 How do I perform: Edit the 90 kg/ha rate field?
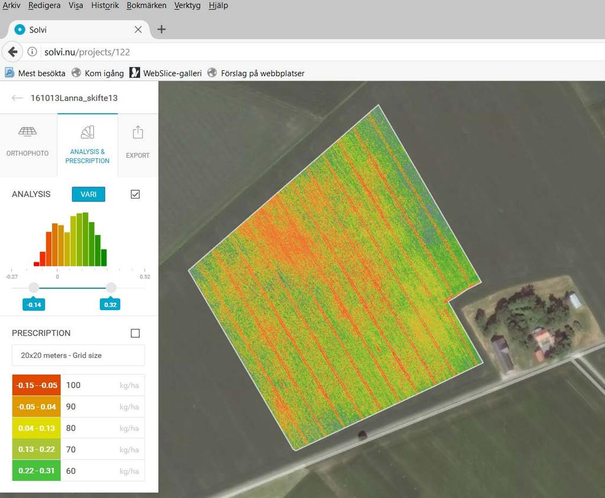point(103,406)
